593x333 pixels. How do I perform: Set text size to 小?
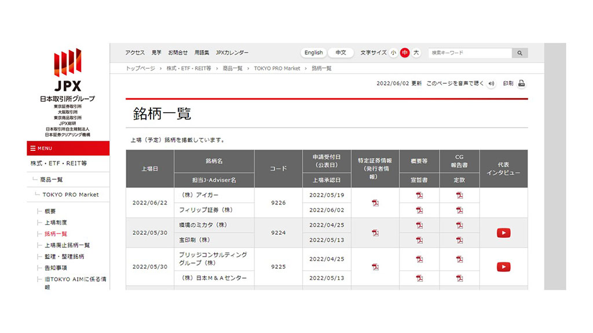point(393,53)
